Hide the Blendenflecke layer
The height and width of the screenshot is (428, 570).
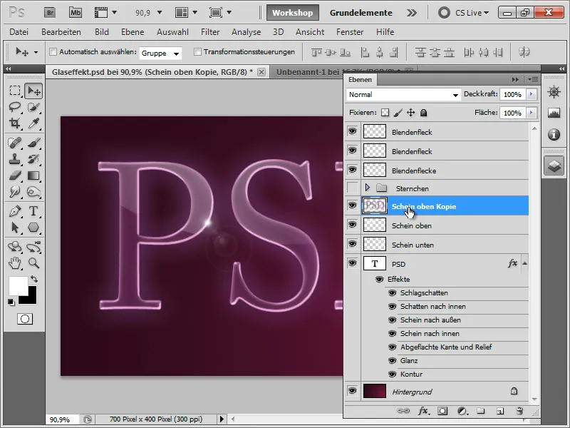(352, 170)
